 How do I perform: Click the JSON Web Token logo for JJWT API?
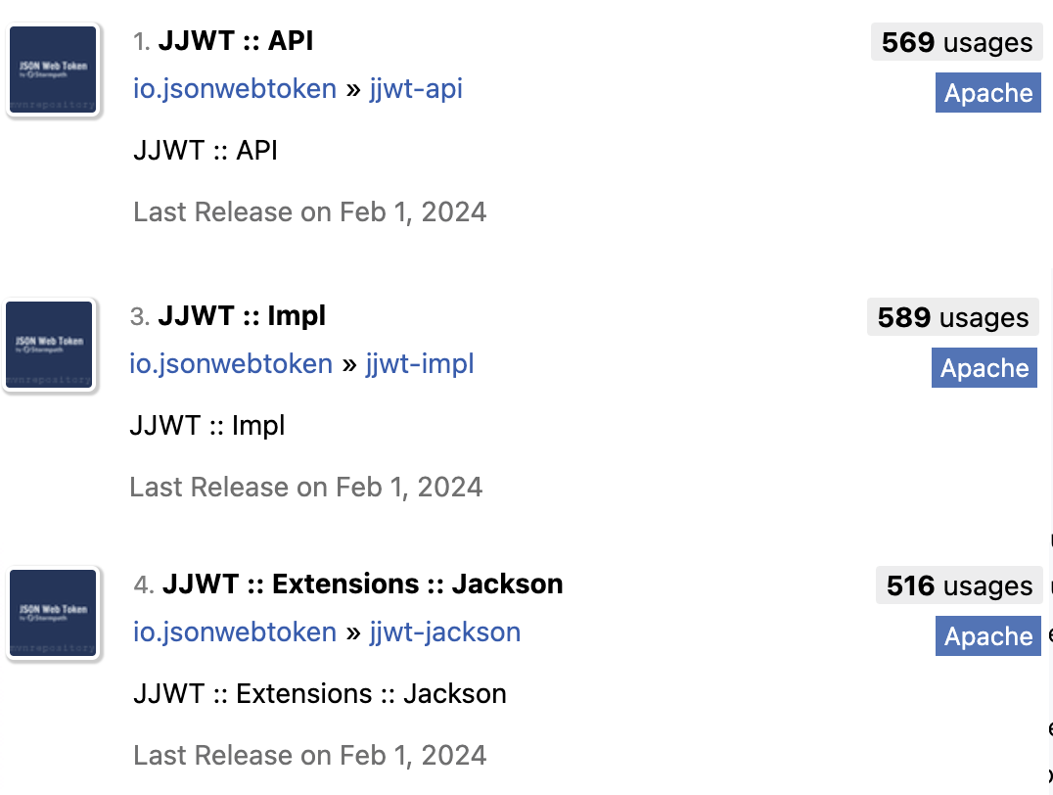pos(53,69)
